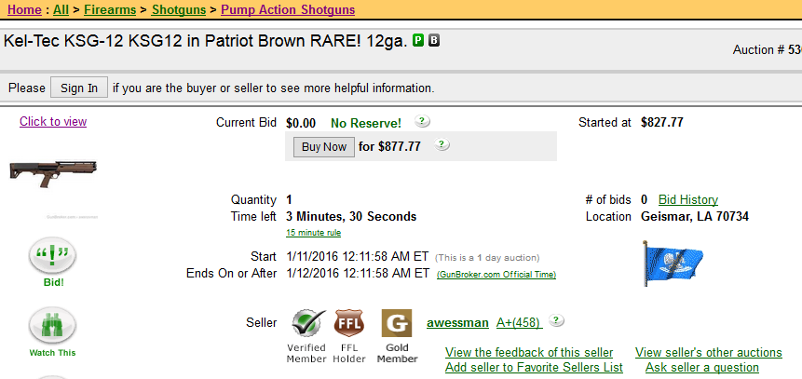Click the help icon beside No Reserve
The height and width of the screenshot is (379, 802).
422,122
